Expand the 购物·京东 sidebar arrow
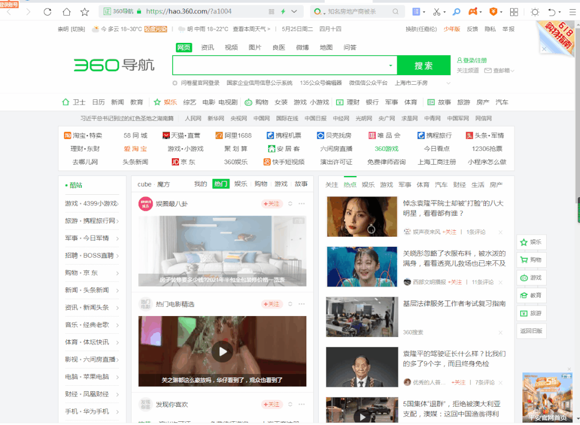This screenshot has width=580, height=425. (x=117, y=273)
